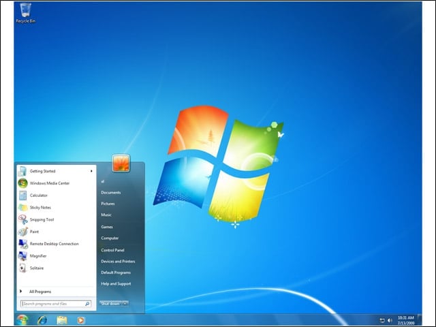Click the volume speaker tray icon
Viewport: 436px width, 327px height.
[390, 320]
